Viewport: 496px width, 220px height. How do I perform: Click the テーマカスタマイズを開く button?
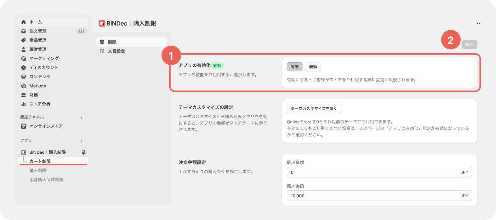click(x=314, y=109)
